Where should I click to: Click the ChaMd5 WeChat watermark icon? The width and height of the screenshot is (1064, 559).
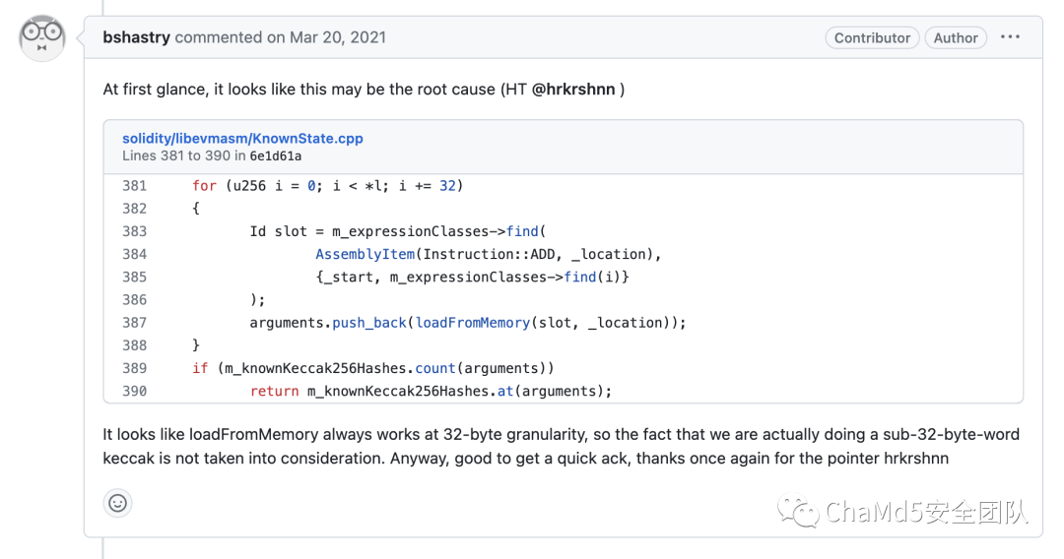[798, 512]
